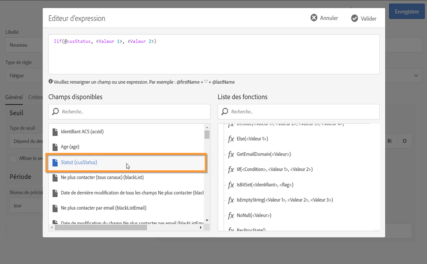The image size is (427, 264).
Task: Choose the NoNull function from the list
Action: point(254,215)
